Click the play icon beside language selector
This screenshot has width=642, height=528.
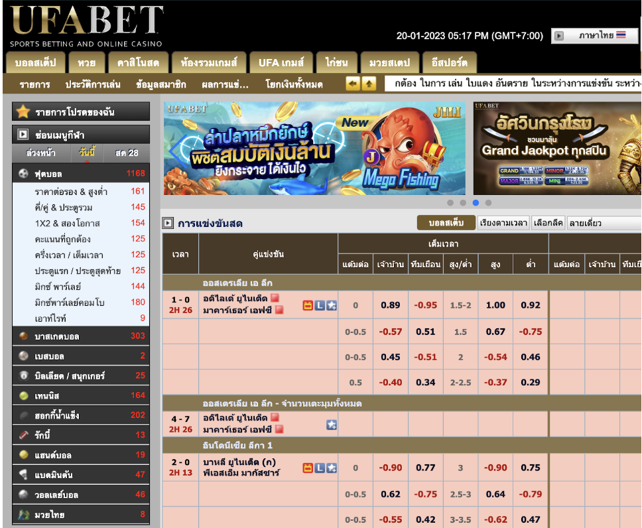point(559,36)
